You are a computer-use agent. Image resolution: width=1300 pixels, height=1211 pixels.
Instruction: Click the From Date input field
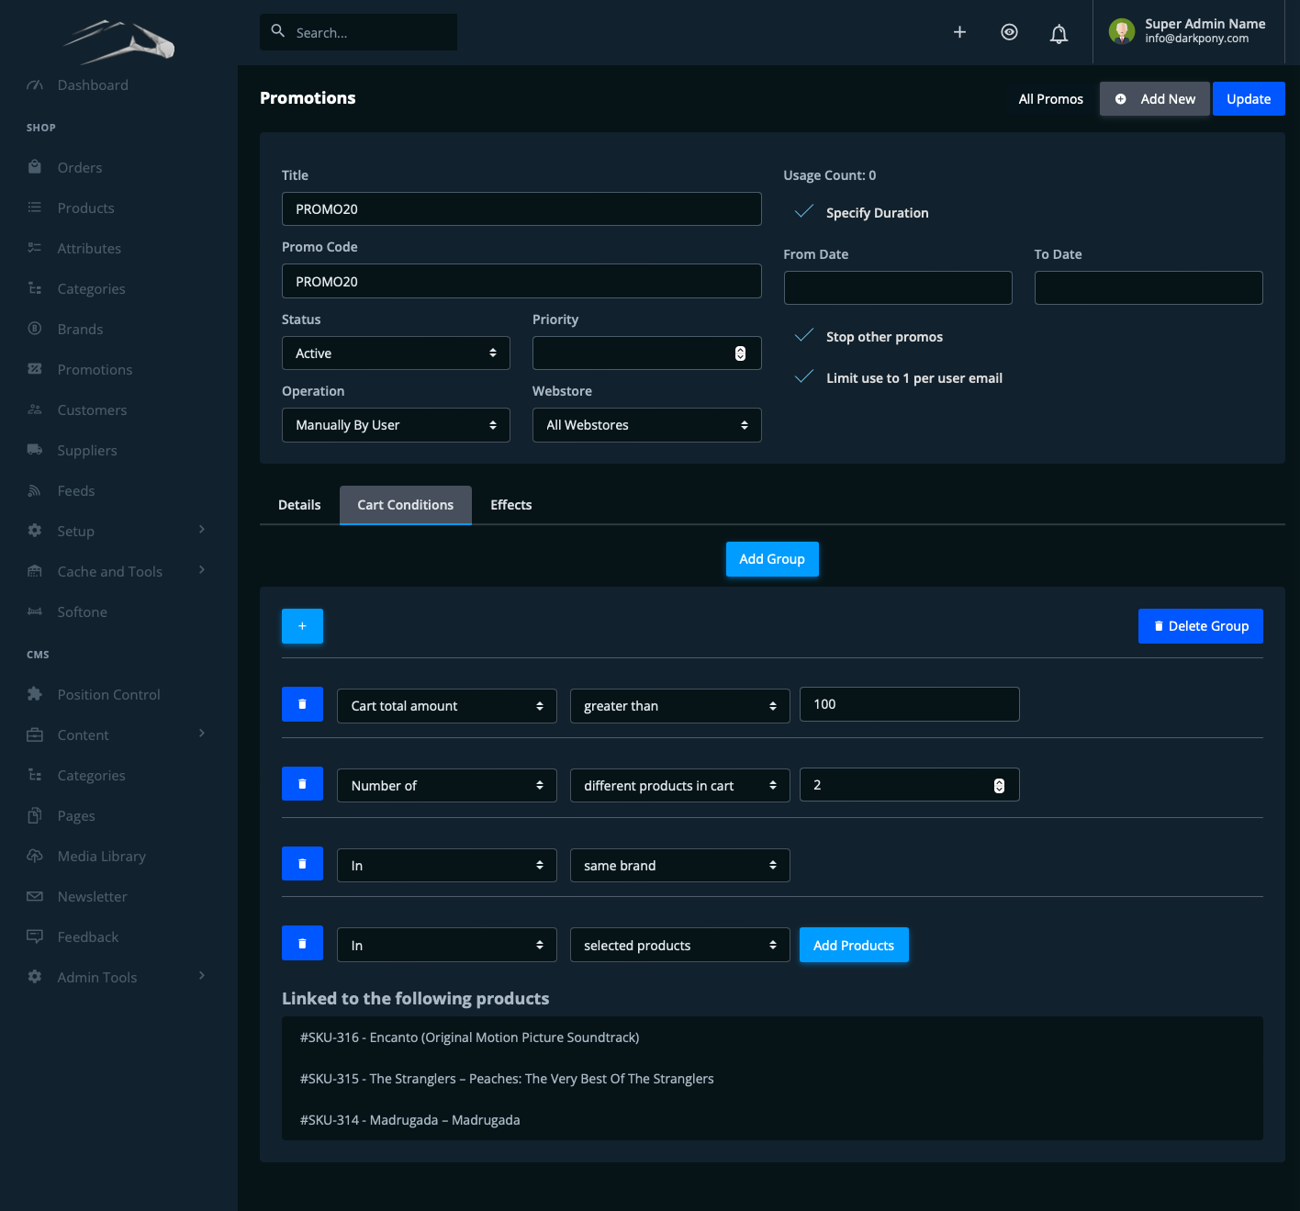pyautogui.click(x=897, y=288)
